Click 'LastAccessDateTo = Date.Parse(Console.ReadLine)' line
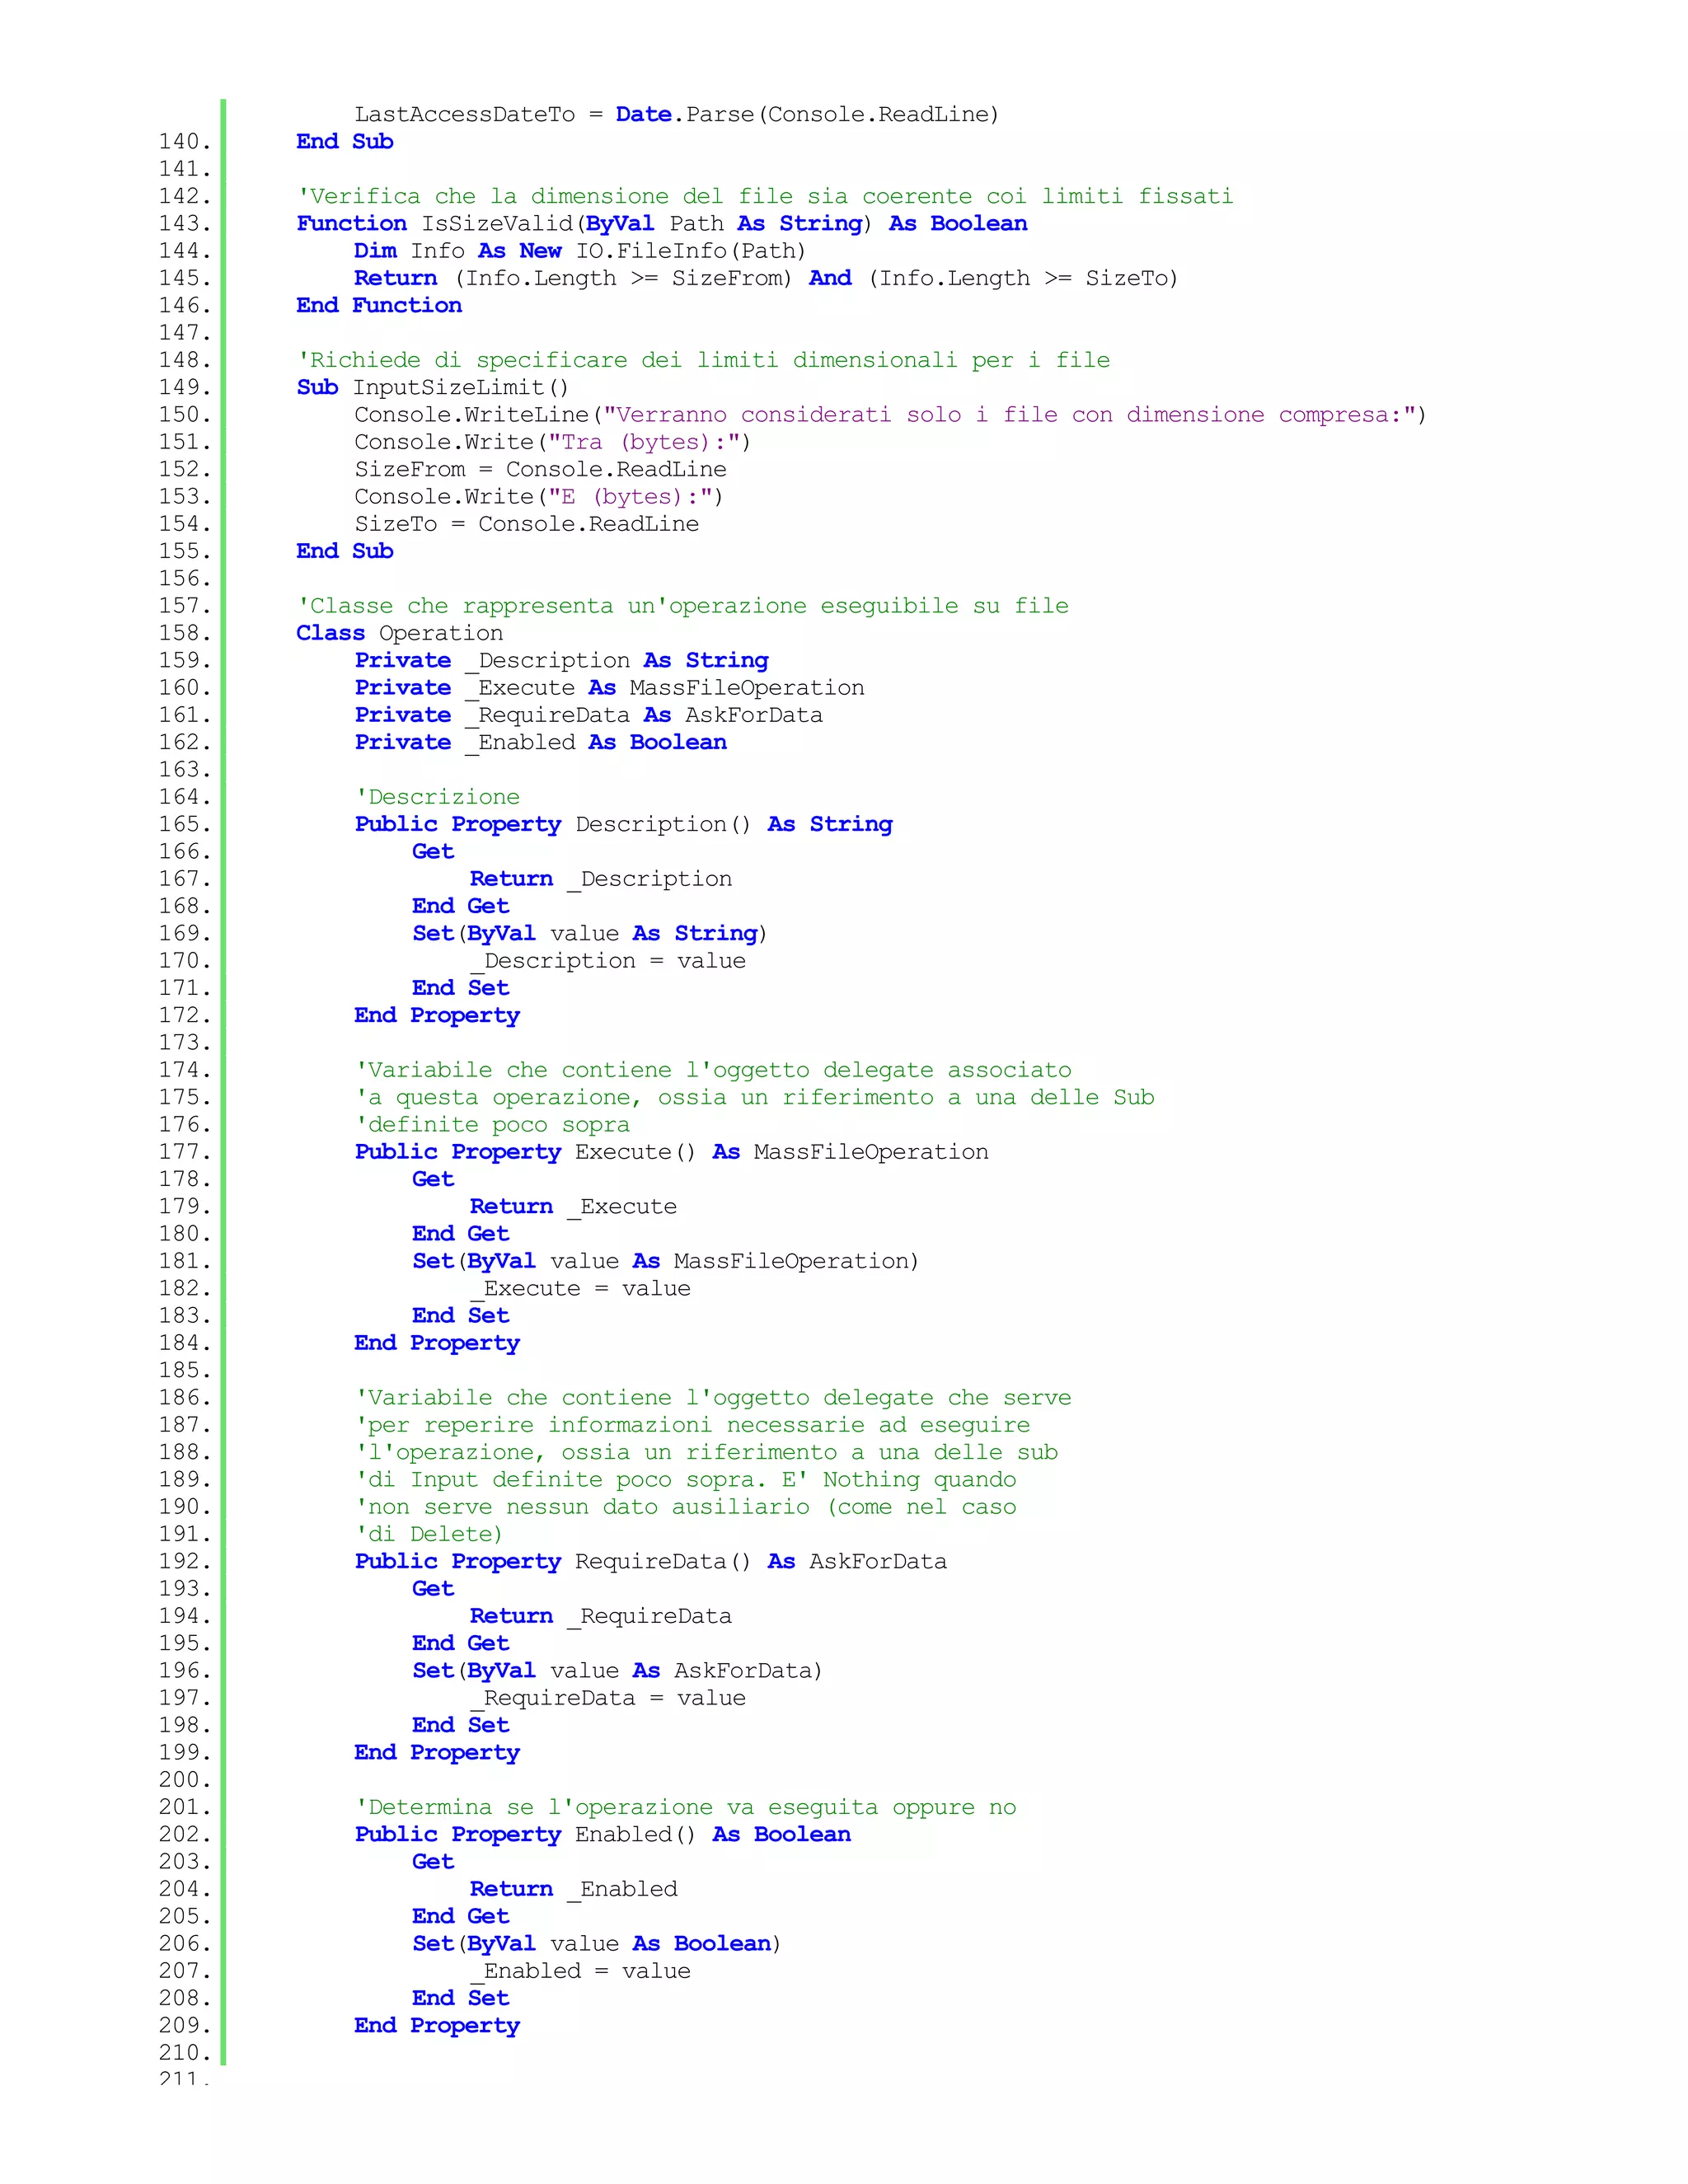 coord(677,114)
